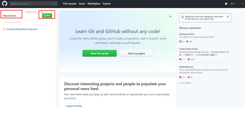The width and height of the screenshot is (245, 121).
Task: Follow the follow link in news feed text
Action: (x=72, y=98)
